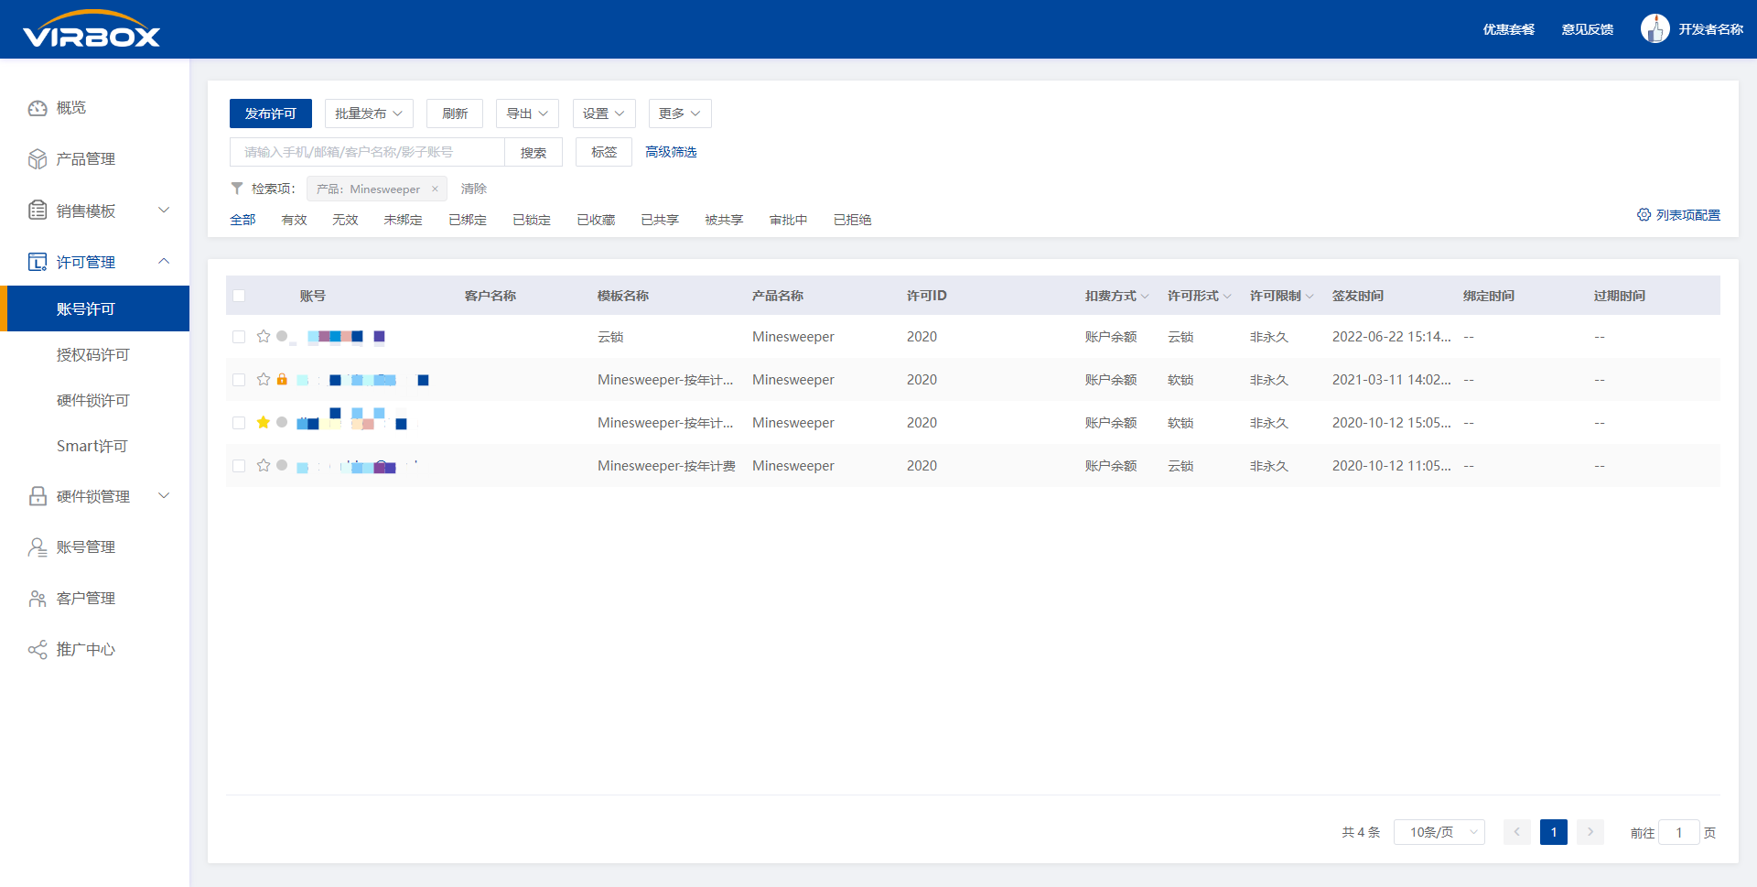Open the 批量发布 dropdown
This screenshot has height=887, width=1757.
tap(369, 114)
